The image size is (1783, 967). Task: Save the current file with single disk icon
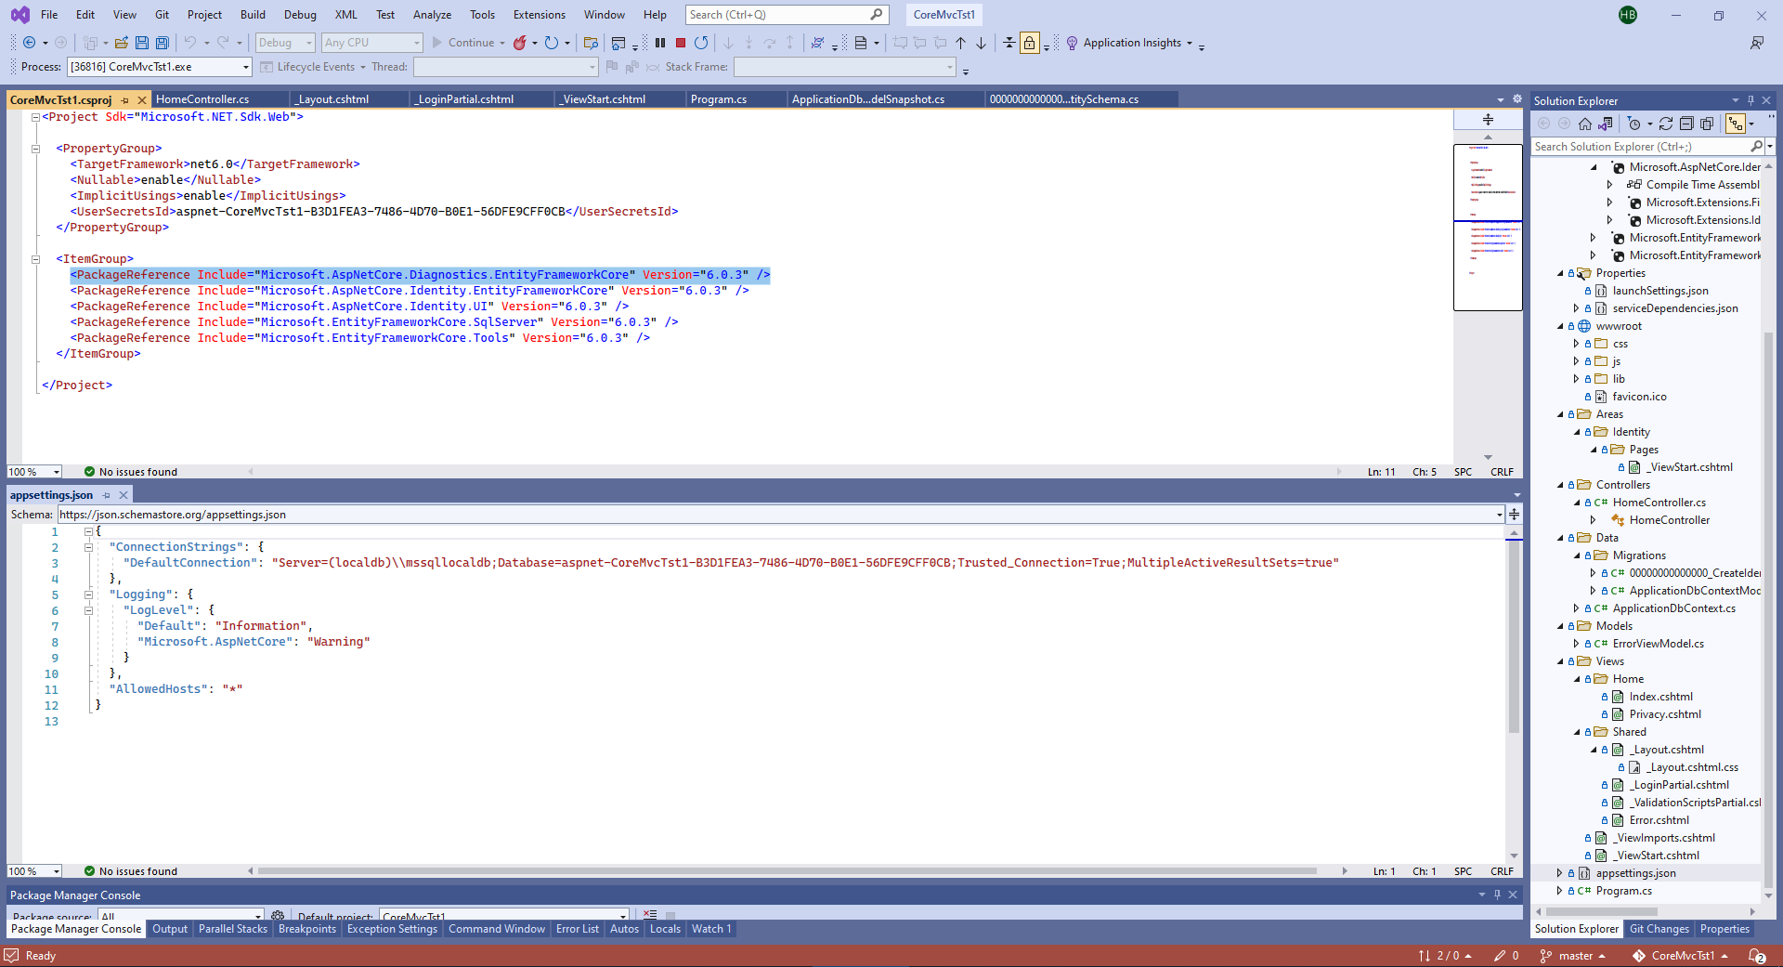142,43
